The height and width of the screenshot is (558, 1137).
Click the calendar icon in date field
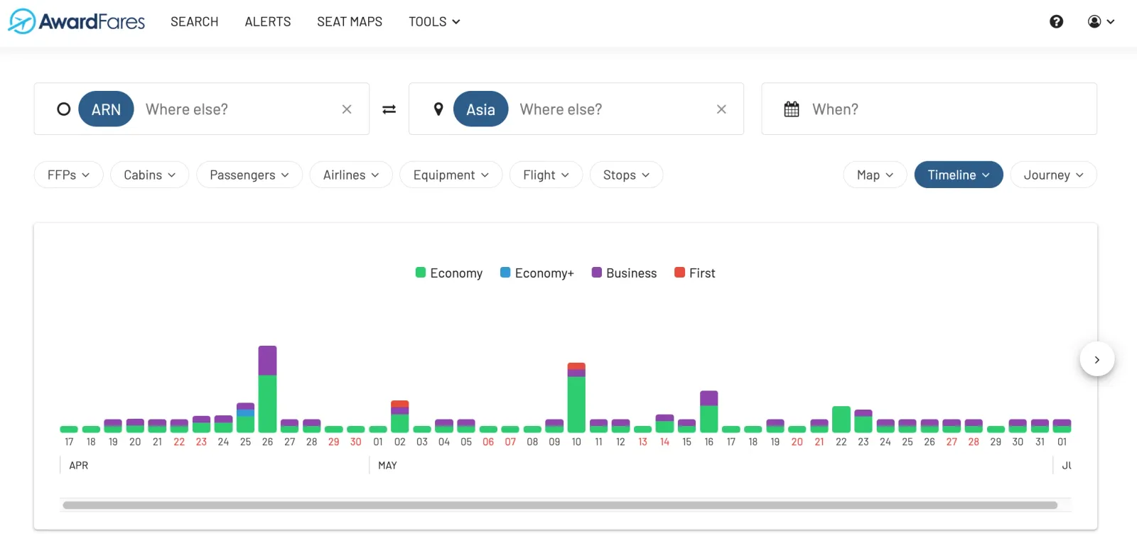coord(791,109)
